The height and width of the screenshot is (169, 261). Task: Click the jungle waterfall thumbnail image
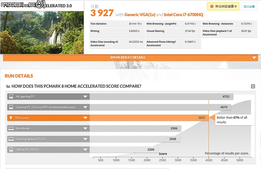pos(42,33)
